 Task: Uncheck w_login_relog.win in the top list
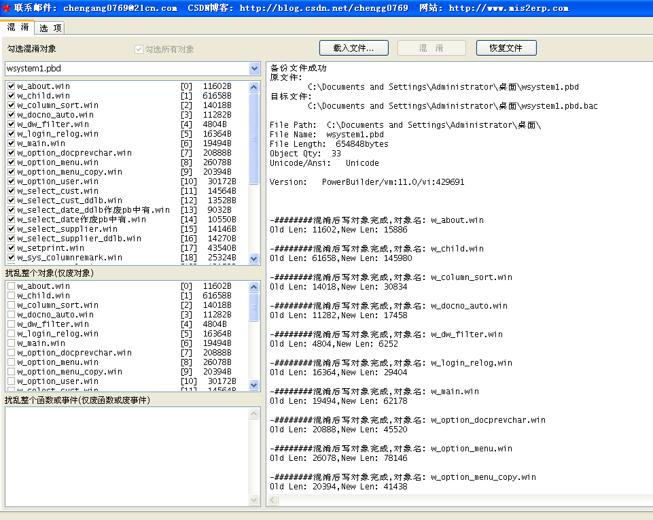pos(12,134)
